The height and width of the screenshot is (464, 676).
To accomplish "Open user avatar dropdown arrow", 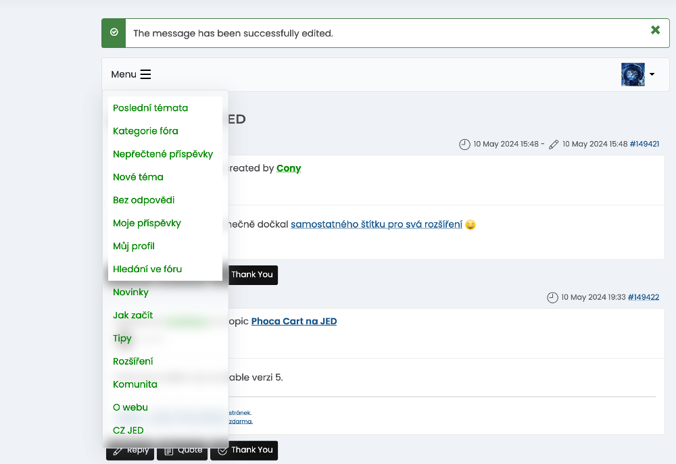I will 652,74.
